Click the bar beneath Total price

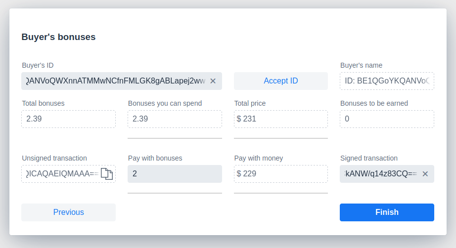click(x=281, y=138)
